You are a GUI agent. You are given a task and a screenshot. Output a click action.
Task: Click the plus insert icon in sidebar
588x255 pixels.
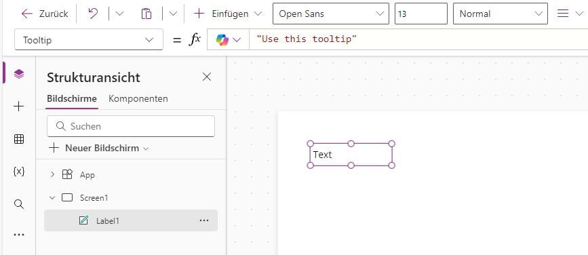click(19, 106)
